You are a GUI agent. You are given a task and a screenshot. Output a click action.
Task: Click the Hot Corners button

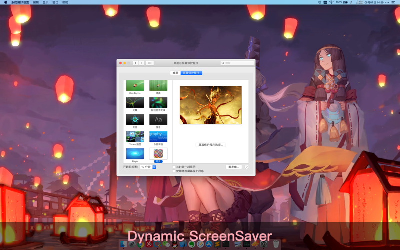coord(233,167)
